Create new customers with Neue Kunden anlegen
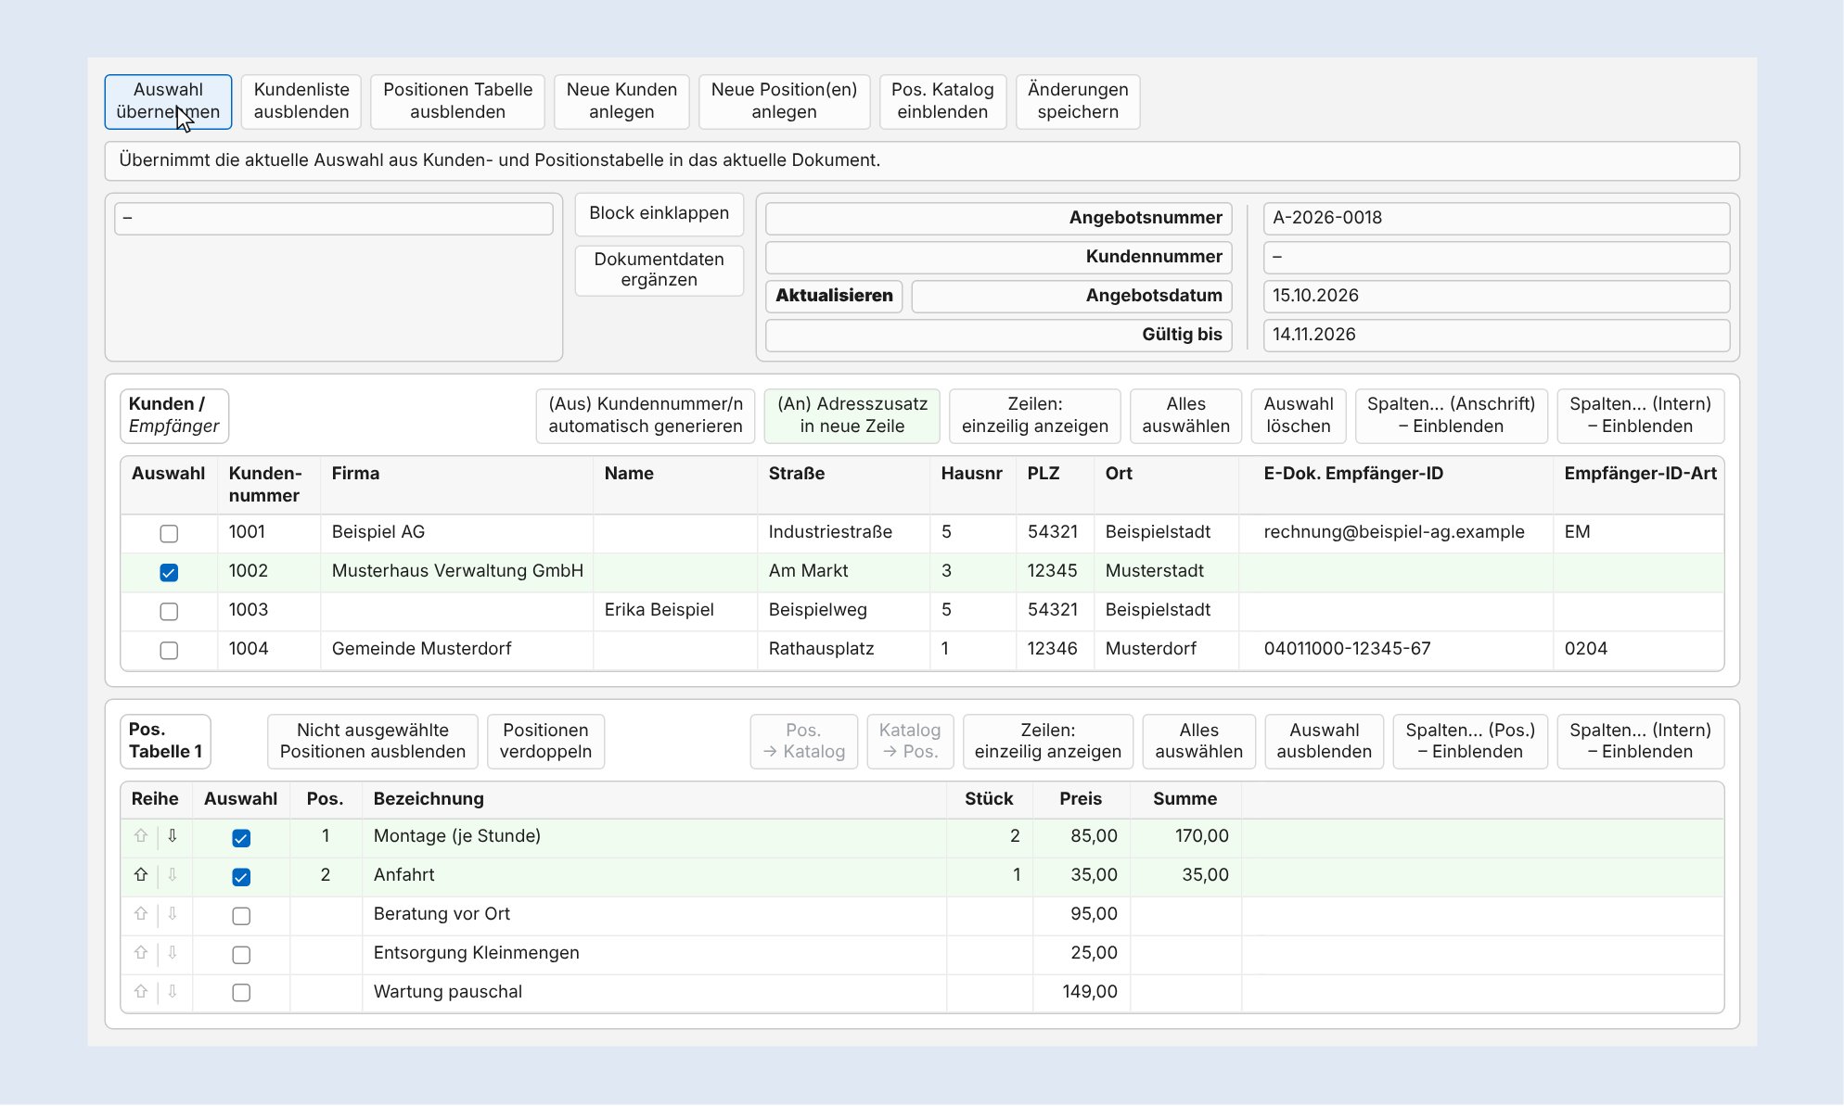The image size is (1844, 1106). click(x=621, y=101)
